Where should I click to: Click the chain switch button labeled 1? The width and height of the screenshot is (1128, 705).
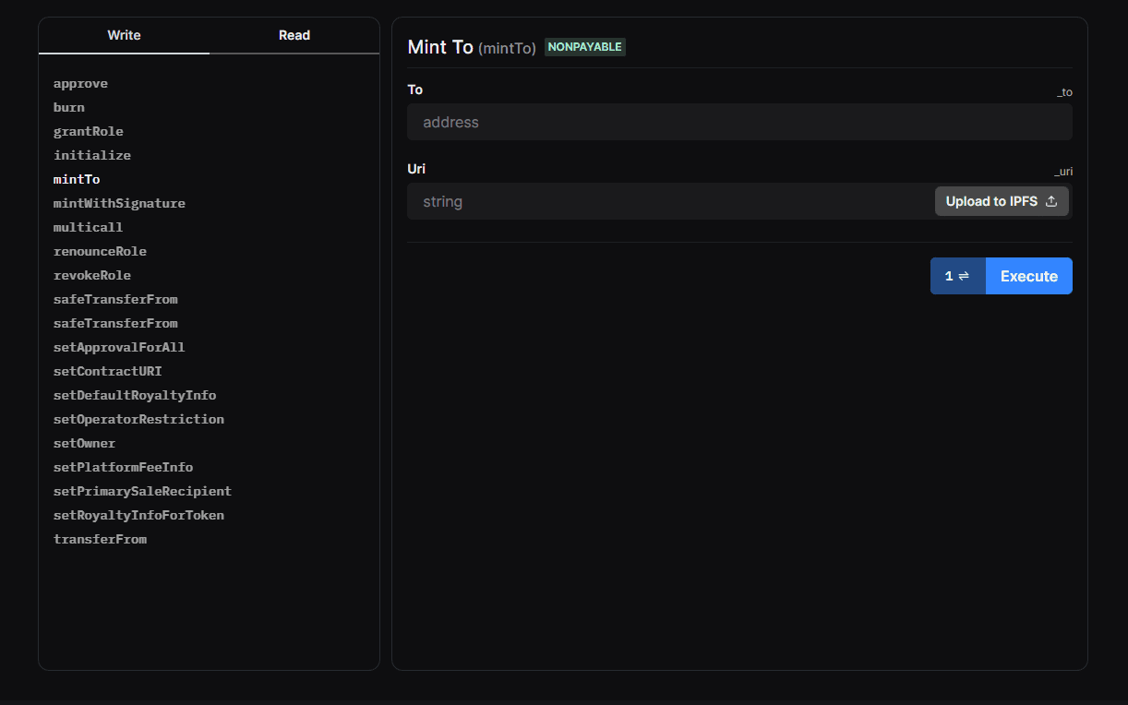point(958,276)
